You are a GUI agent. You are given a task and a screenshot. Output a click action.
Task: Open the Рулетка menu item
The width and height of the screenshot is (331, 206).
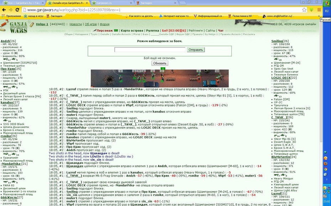tap(152, 30)
